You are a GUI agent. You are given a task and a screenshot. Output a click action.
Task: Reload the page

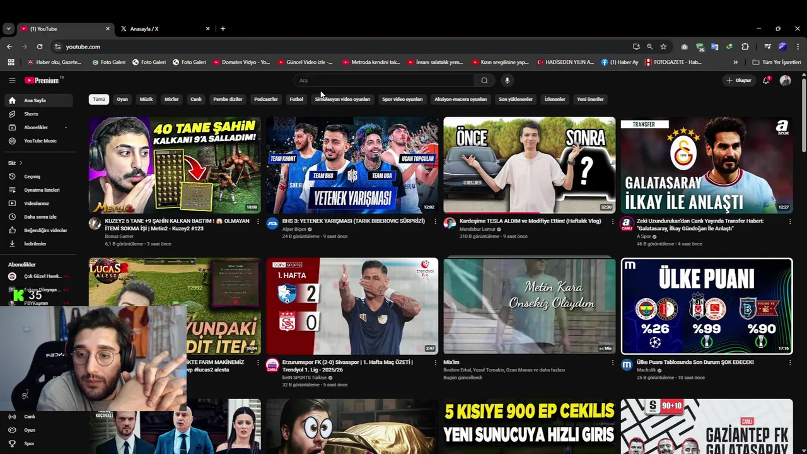coord(40,47)
